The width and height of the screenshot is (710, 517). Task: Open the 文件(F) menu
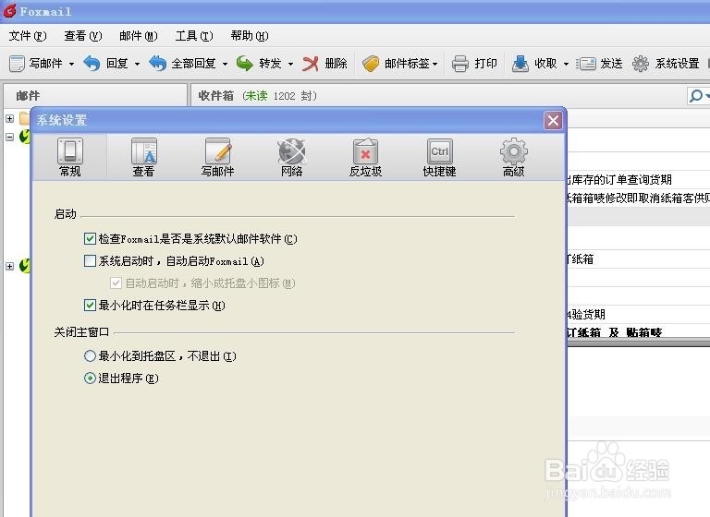point(28,36)
